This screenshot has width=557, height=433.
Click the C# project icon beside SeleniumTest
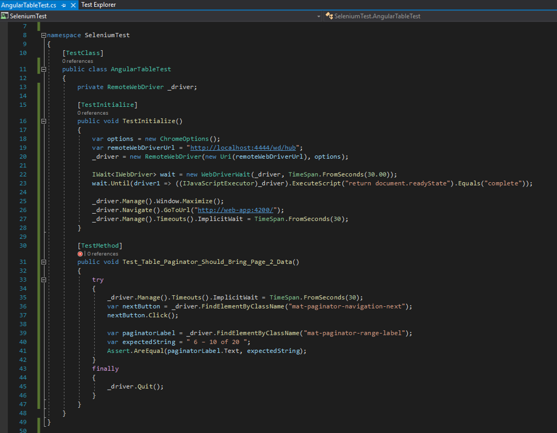click(x=5, y=16)
